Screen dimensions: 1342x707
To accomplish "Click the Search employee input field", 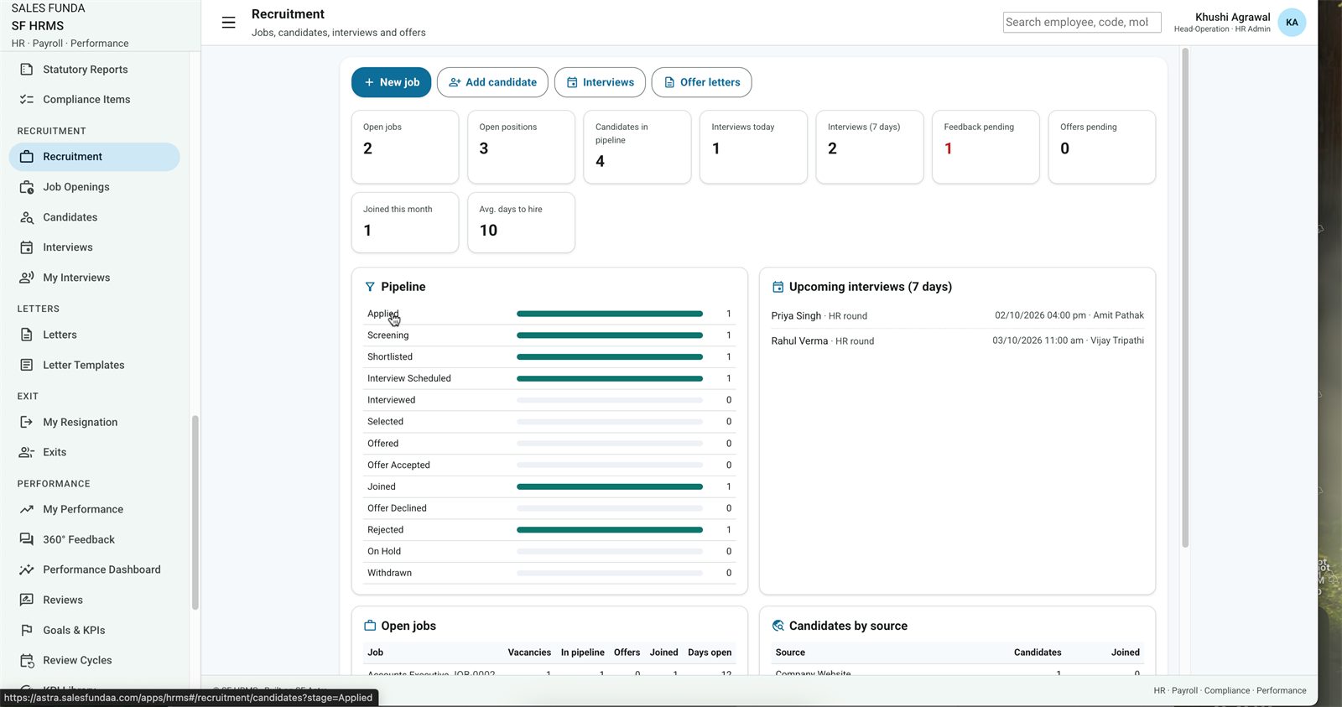I will click(1082, 23).
